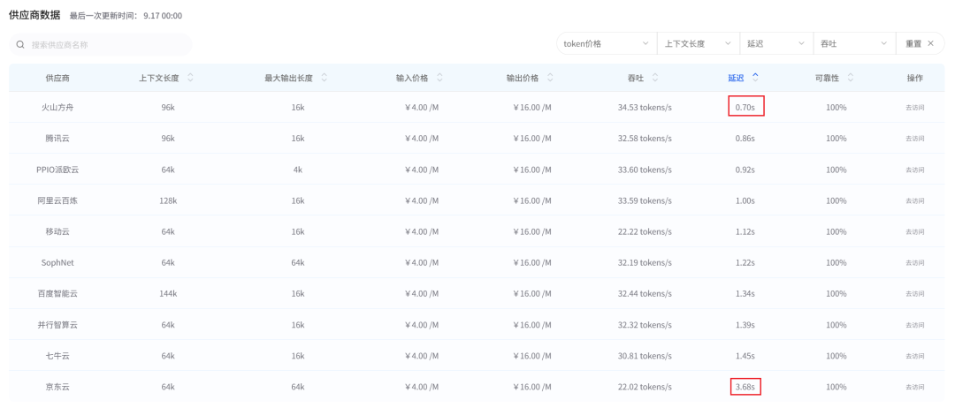The height and width of the screenshot is (408, 955).
Task: Click the X icon on 重置
Action: 930,44
